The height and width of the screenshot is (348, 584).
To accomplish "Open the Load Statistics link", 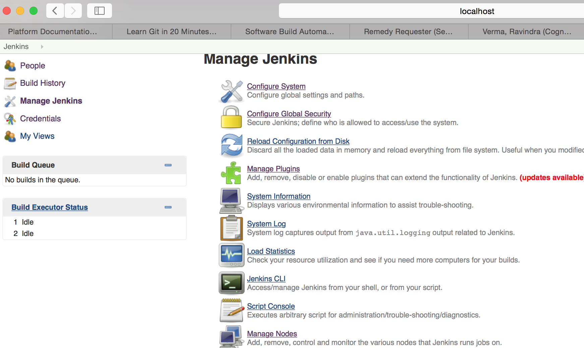I will (271, 251).
